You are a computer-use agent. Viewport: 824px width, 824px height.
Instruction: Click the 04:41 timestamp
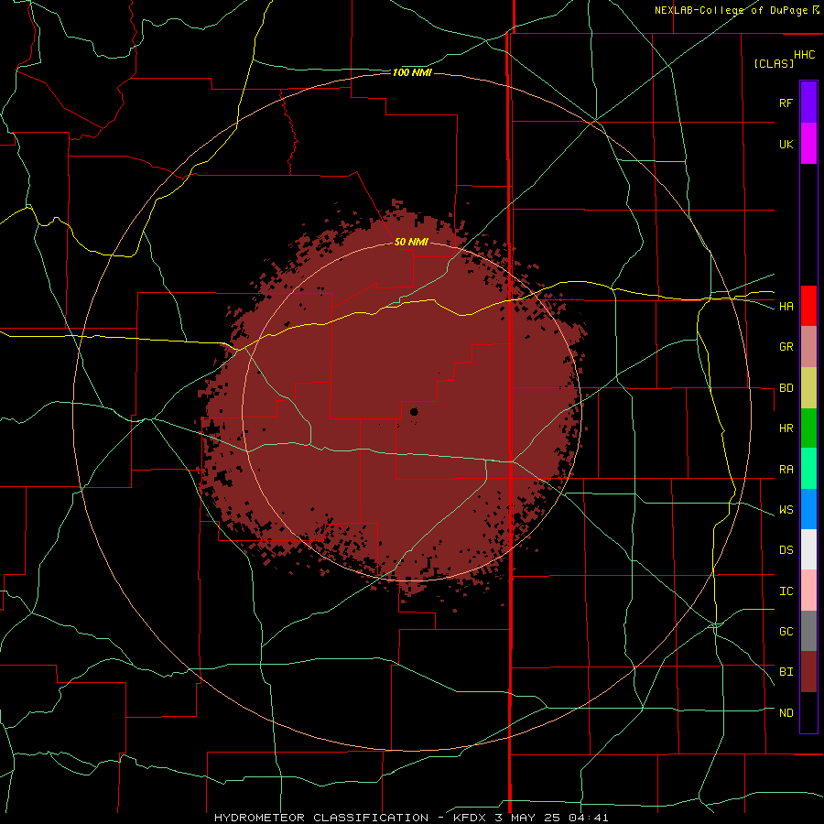pyautogui.click(x=588, y=818)
